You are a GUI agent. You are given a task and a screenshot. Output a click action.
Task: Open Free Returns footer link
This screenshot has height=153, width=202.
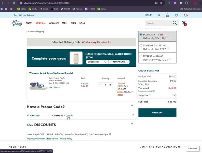53,138
